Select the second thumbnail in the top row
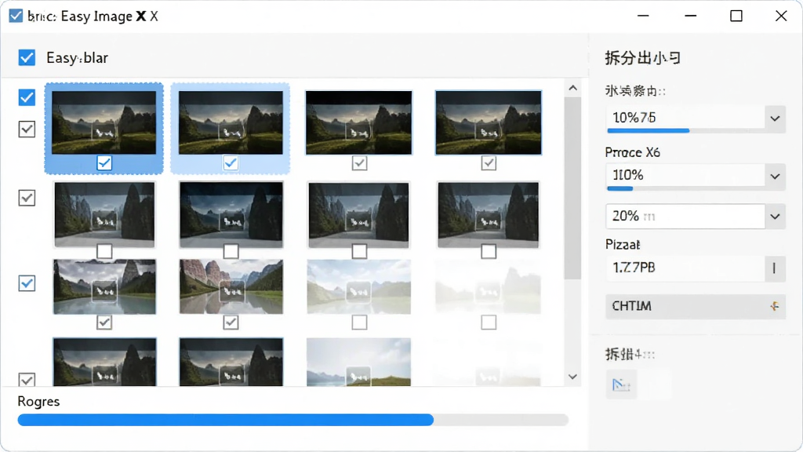Viewport: 803px width, 452px height. pyautogui.click(x=231, y=122)
